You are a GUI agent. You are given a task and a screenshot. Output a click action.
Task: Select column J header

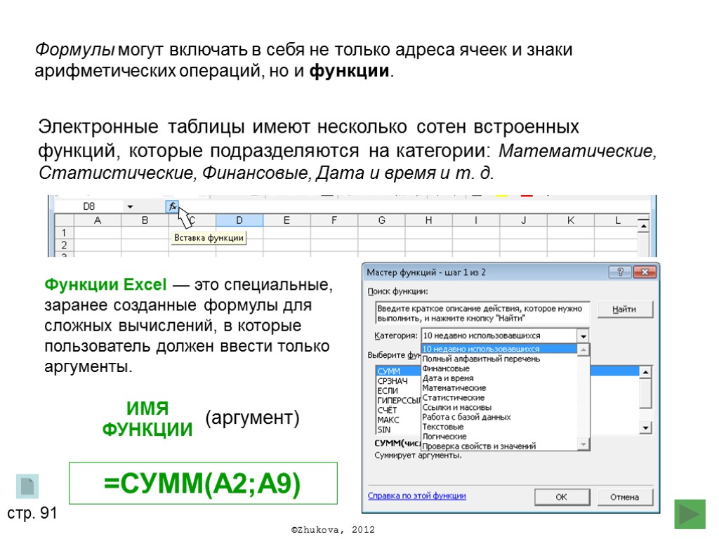[x=523, y=220]
